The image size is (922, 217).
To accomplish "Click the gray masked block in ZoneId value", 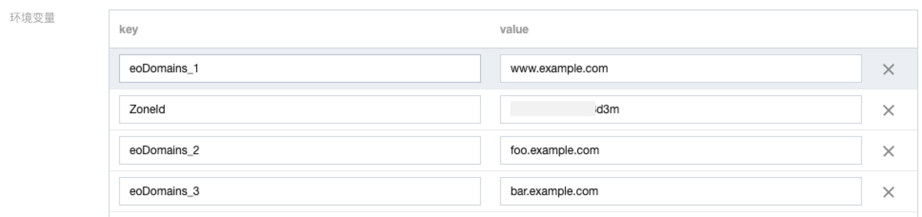I will coord(552,109).
